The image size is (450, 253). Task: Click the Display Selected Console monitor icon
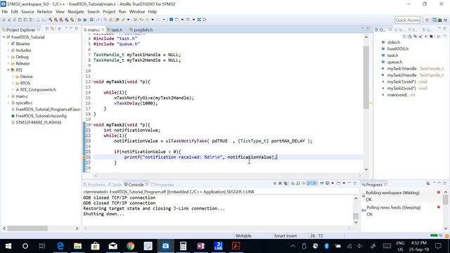click(x=327, y=183)
